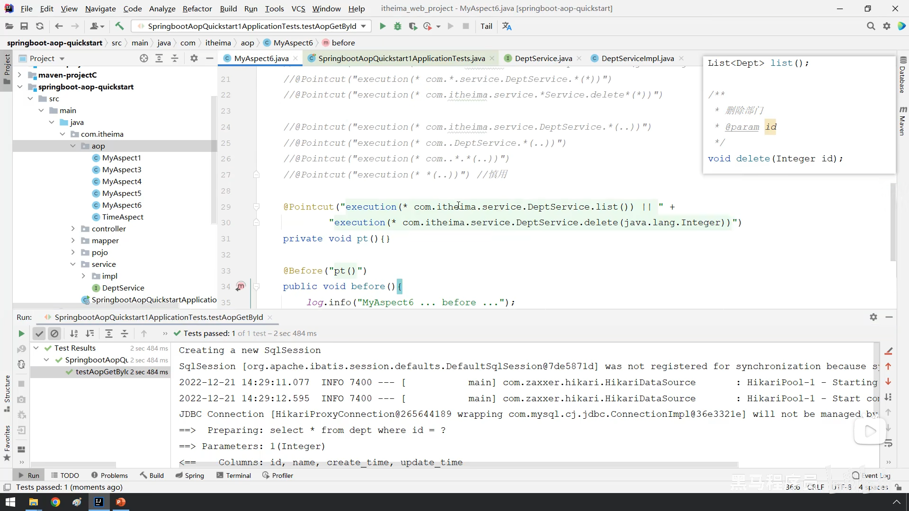Open IDE settings gear in top toolbar

pyautogui.click(x=887, y=26)
